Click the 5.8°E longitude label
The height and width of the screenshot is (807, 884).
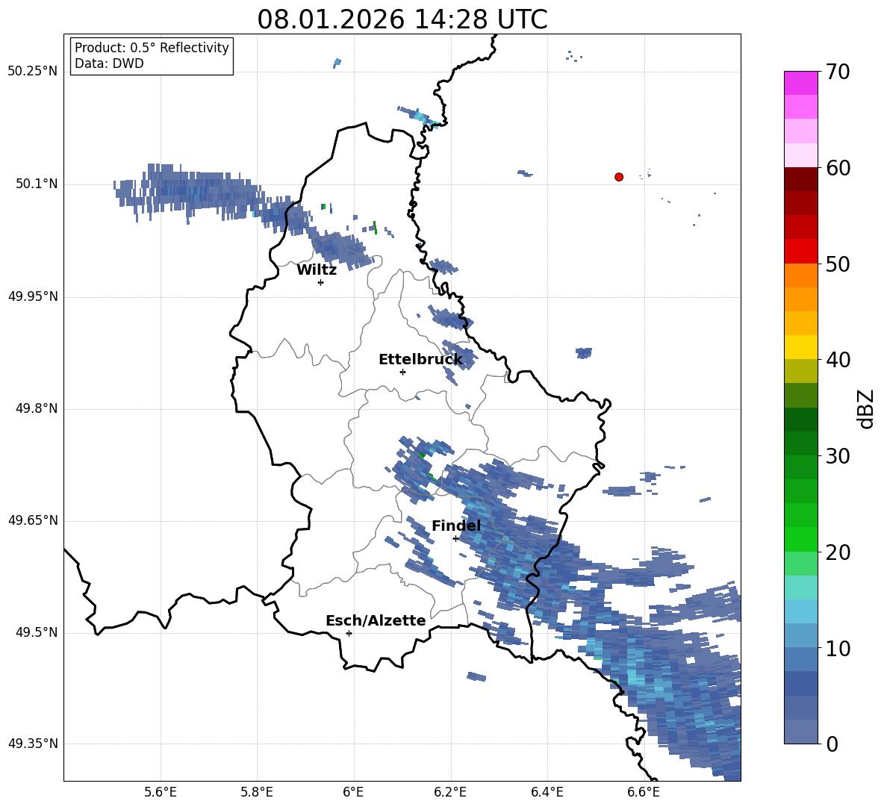pos(257,792)
